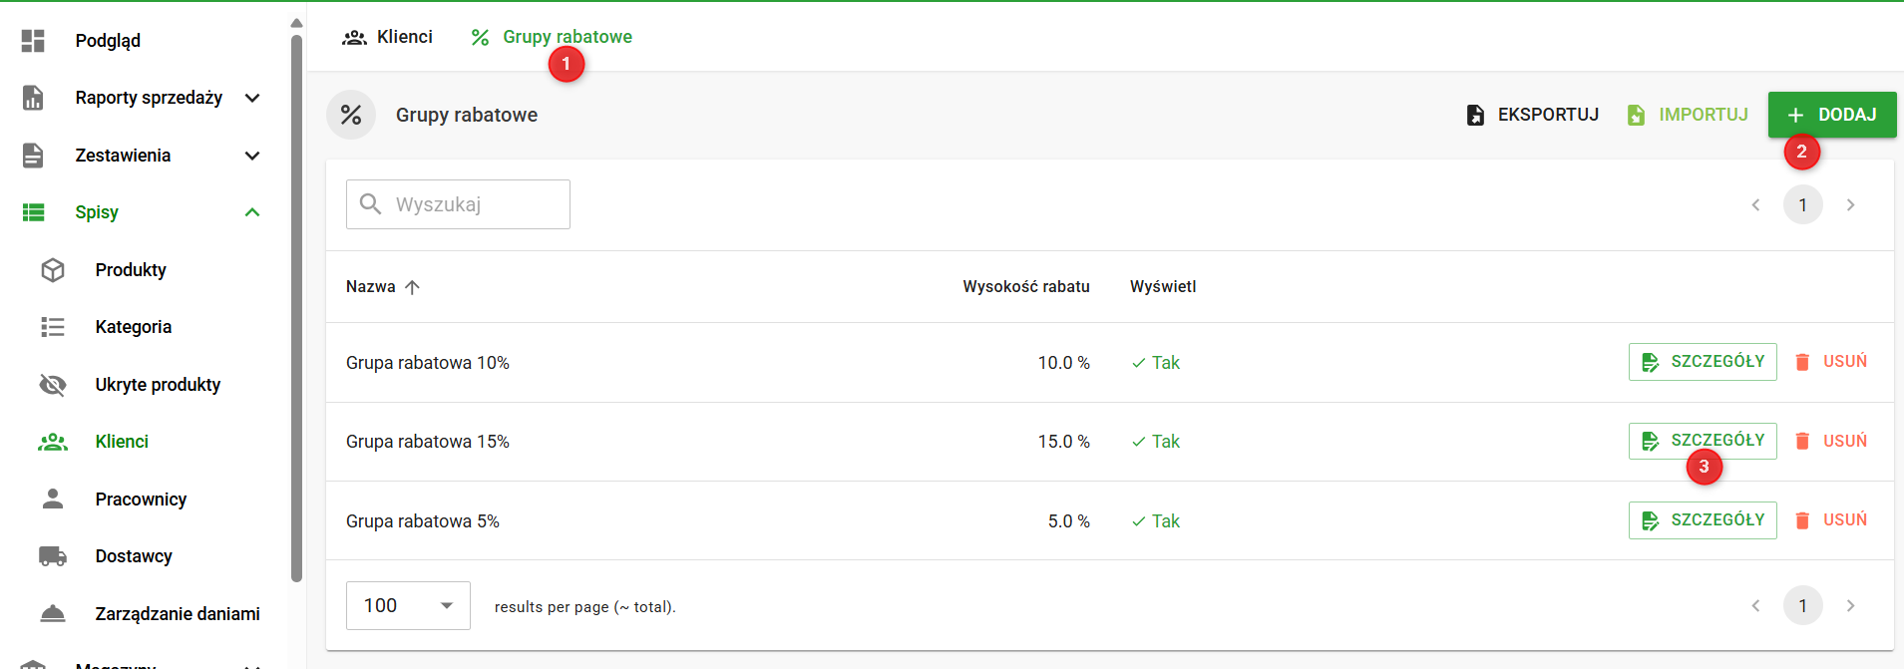Collapse the Spisy menu section
Viewport: 1904px width, 669px height.
click(252, 212)
